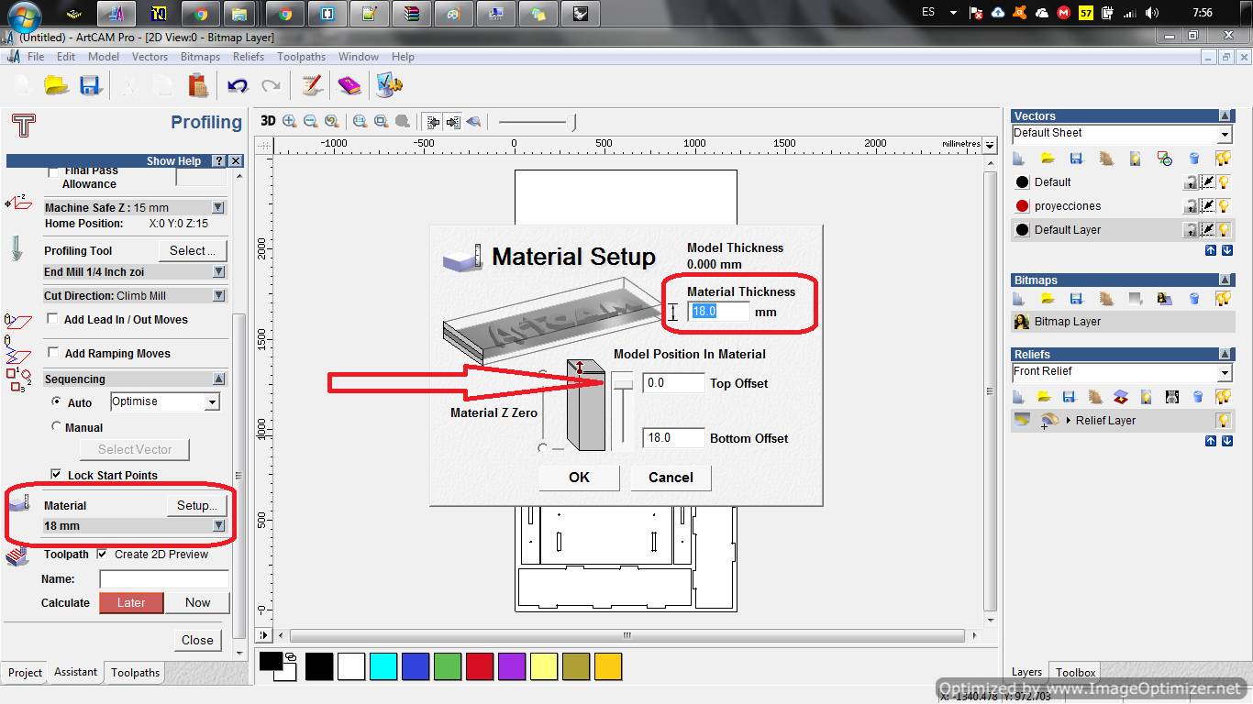1253x704 pixels.
Task: Expand the Cut Direction Climb Mill options
Action: click(219, 296)
